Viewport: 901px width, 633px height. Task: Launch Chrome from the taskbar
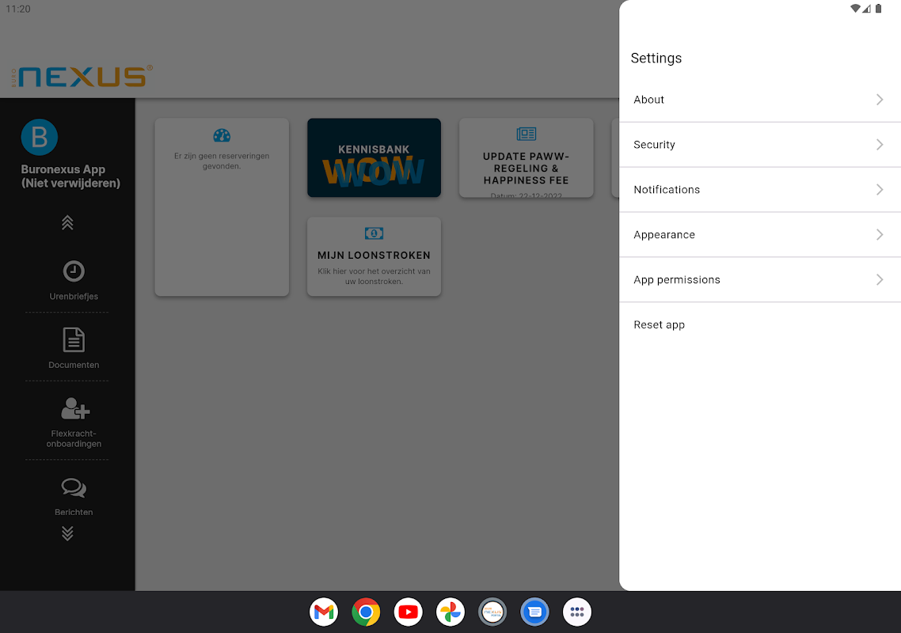pyautogui.click(x=366, y=612)
